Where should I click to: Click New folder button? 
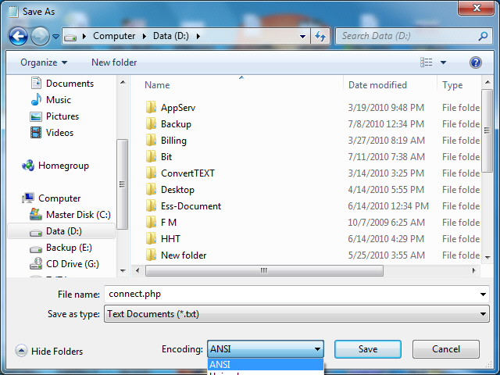114,62
